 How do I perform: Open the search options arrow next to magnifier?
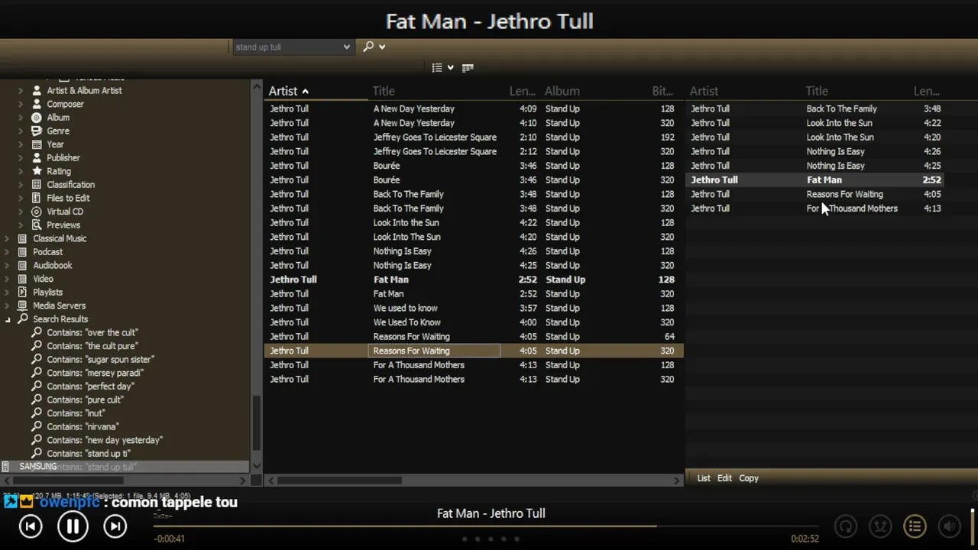coord(382,47)
